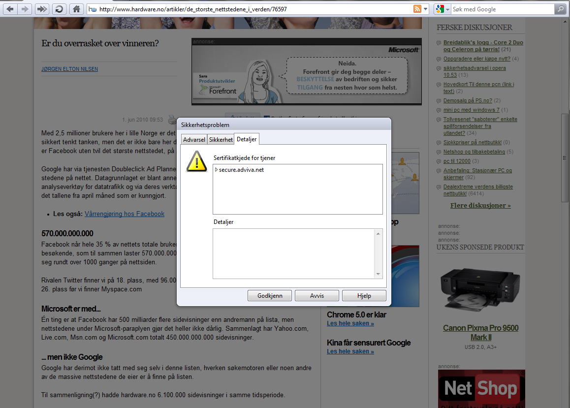Open 'Netshop og tilbakebetaling' discussion
The height and width of the screenshot is (408, 570).
tap(474, 152)
